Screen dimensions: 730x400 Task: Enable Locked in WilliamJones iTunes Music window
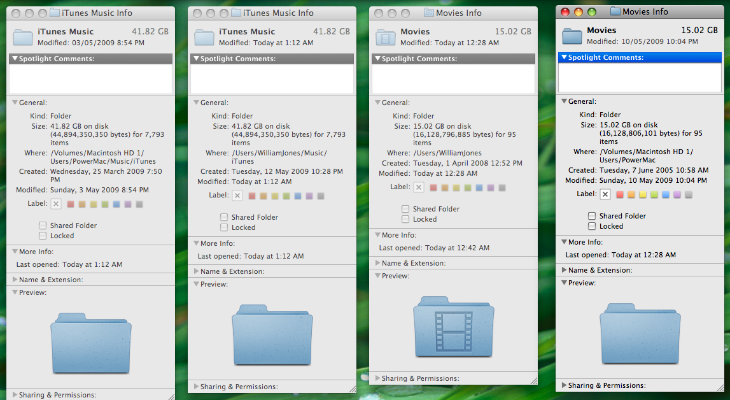[x=224, y=227]
